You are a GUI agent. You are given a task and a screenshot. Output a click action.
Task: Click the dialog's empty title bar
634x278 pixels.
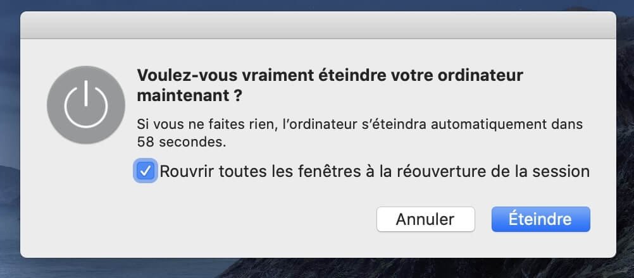[318, 25]
